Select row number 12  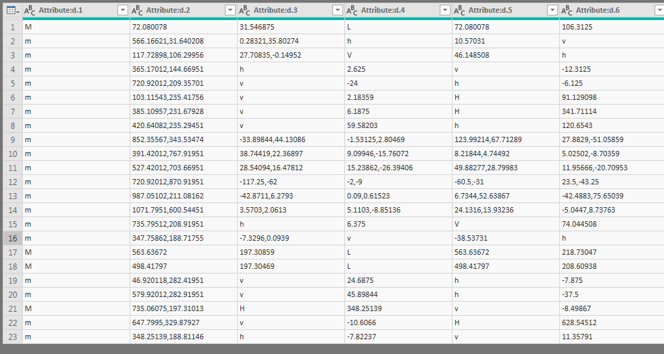point(13,182)
